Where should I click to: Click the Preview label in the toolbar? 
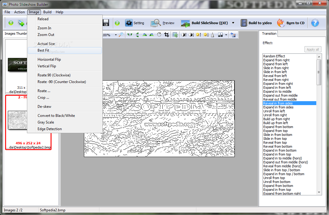point(168,23)
